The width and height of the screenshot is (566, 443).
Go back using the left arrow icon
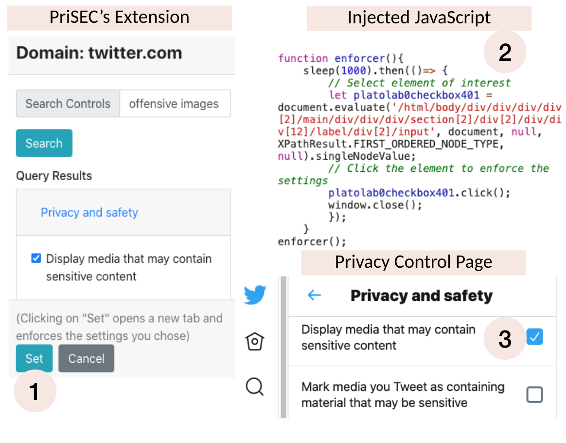pos(314,295)
